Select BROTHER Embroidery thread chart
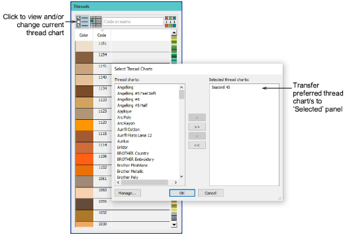This screenshot has width=347, height=245. click(x=136, y=159)
